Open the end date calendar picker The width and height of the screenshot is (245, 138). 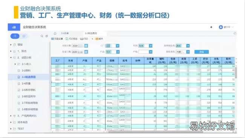pyautogui.click(x=86, y=52)
